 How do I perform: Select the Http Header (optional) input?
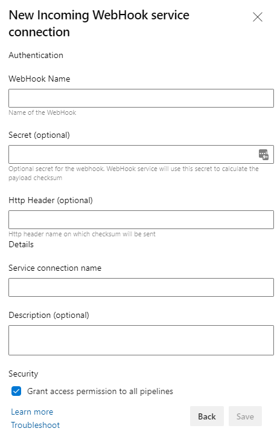coord(141,220)
